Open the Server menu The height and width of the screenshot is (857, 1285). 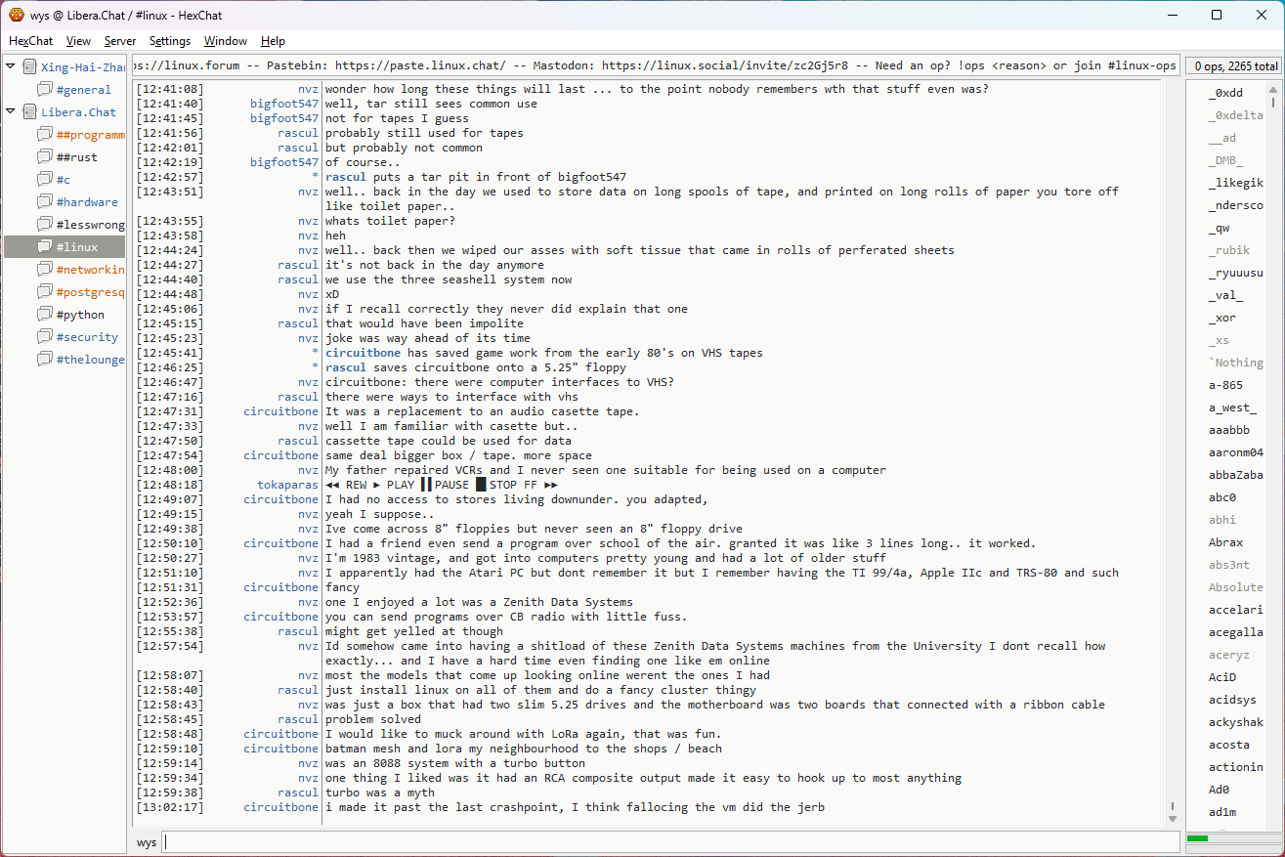click(120, 41)
